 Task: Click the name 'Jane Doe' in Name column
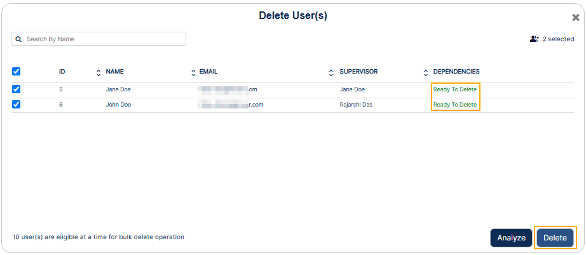[x=118, y=89]
